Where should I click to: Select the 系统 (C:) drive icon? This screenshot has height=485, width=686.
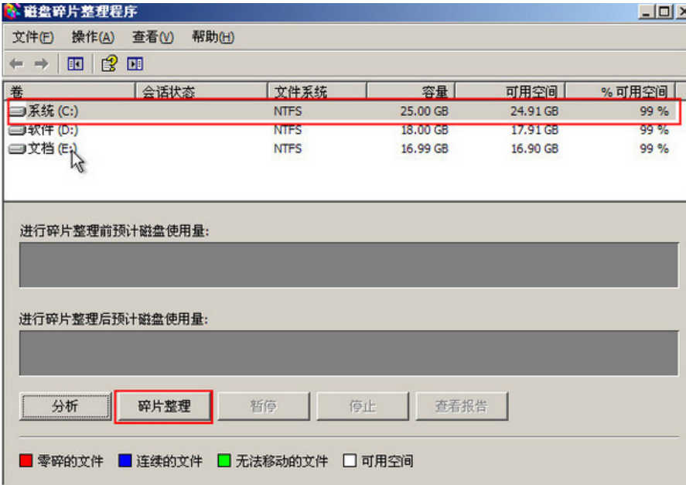pos(18,111)
